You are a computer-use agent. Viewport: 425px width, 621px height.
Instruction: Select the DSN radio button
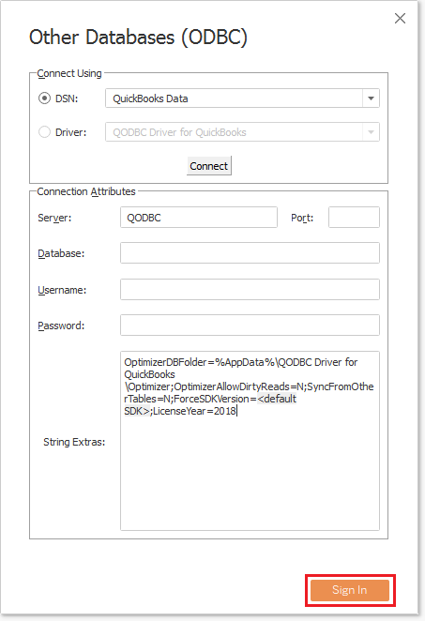44,98
